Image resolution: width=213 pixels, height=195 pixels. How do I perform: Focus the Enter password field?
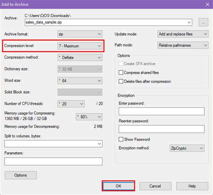click(161, 111)
